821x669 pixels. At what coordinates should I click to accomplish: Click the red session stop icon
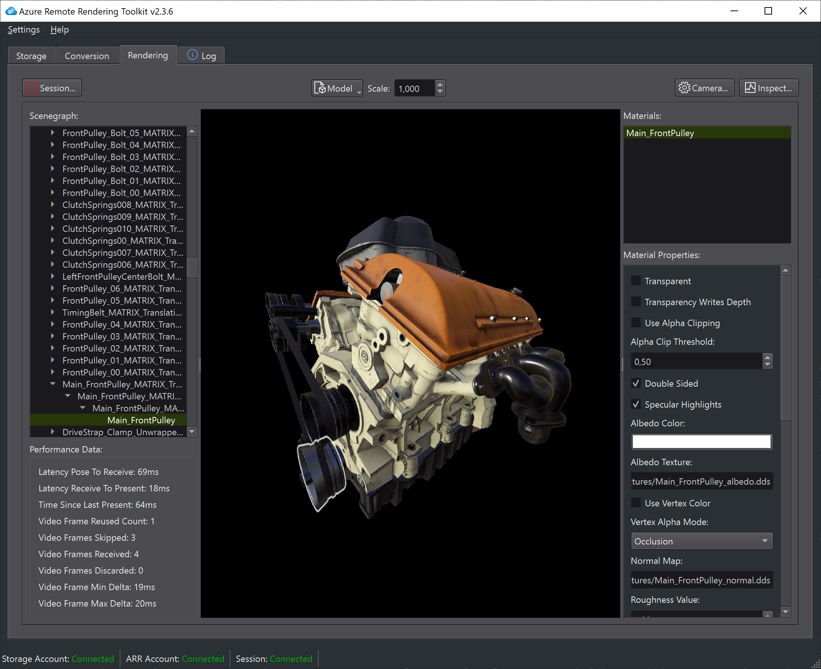(33, 88)
